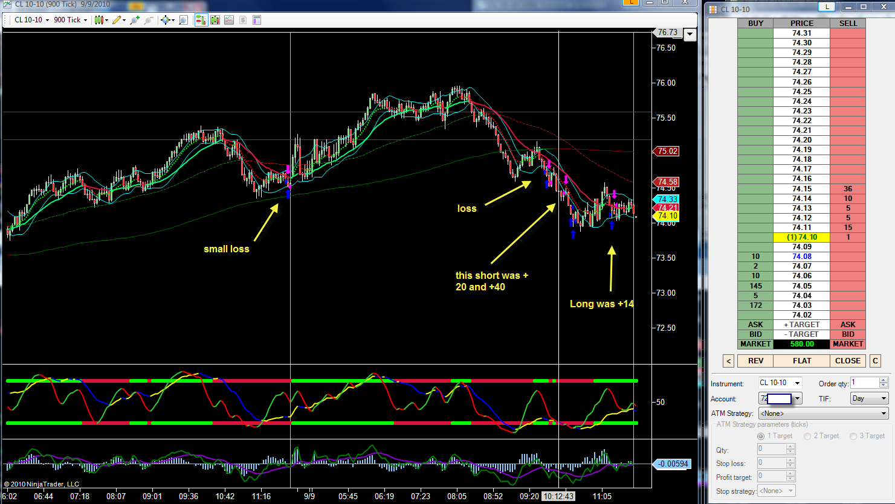The height and width of the screenshot is (504, 895).
Task: Click the blue 74.08 price row
Action: tap(802, 257)
